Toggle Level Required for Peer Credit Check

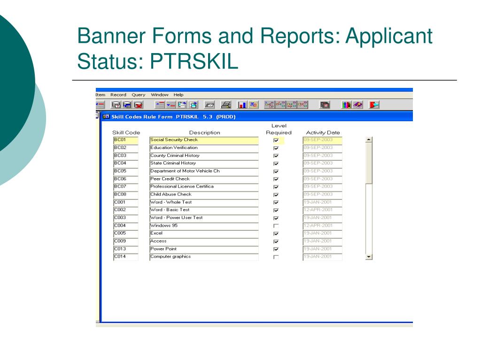pyautogui.click(x=276, y=179)
